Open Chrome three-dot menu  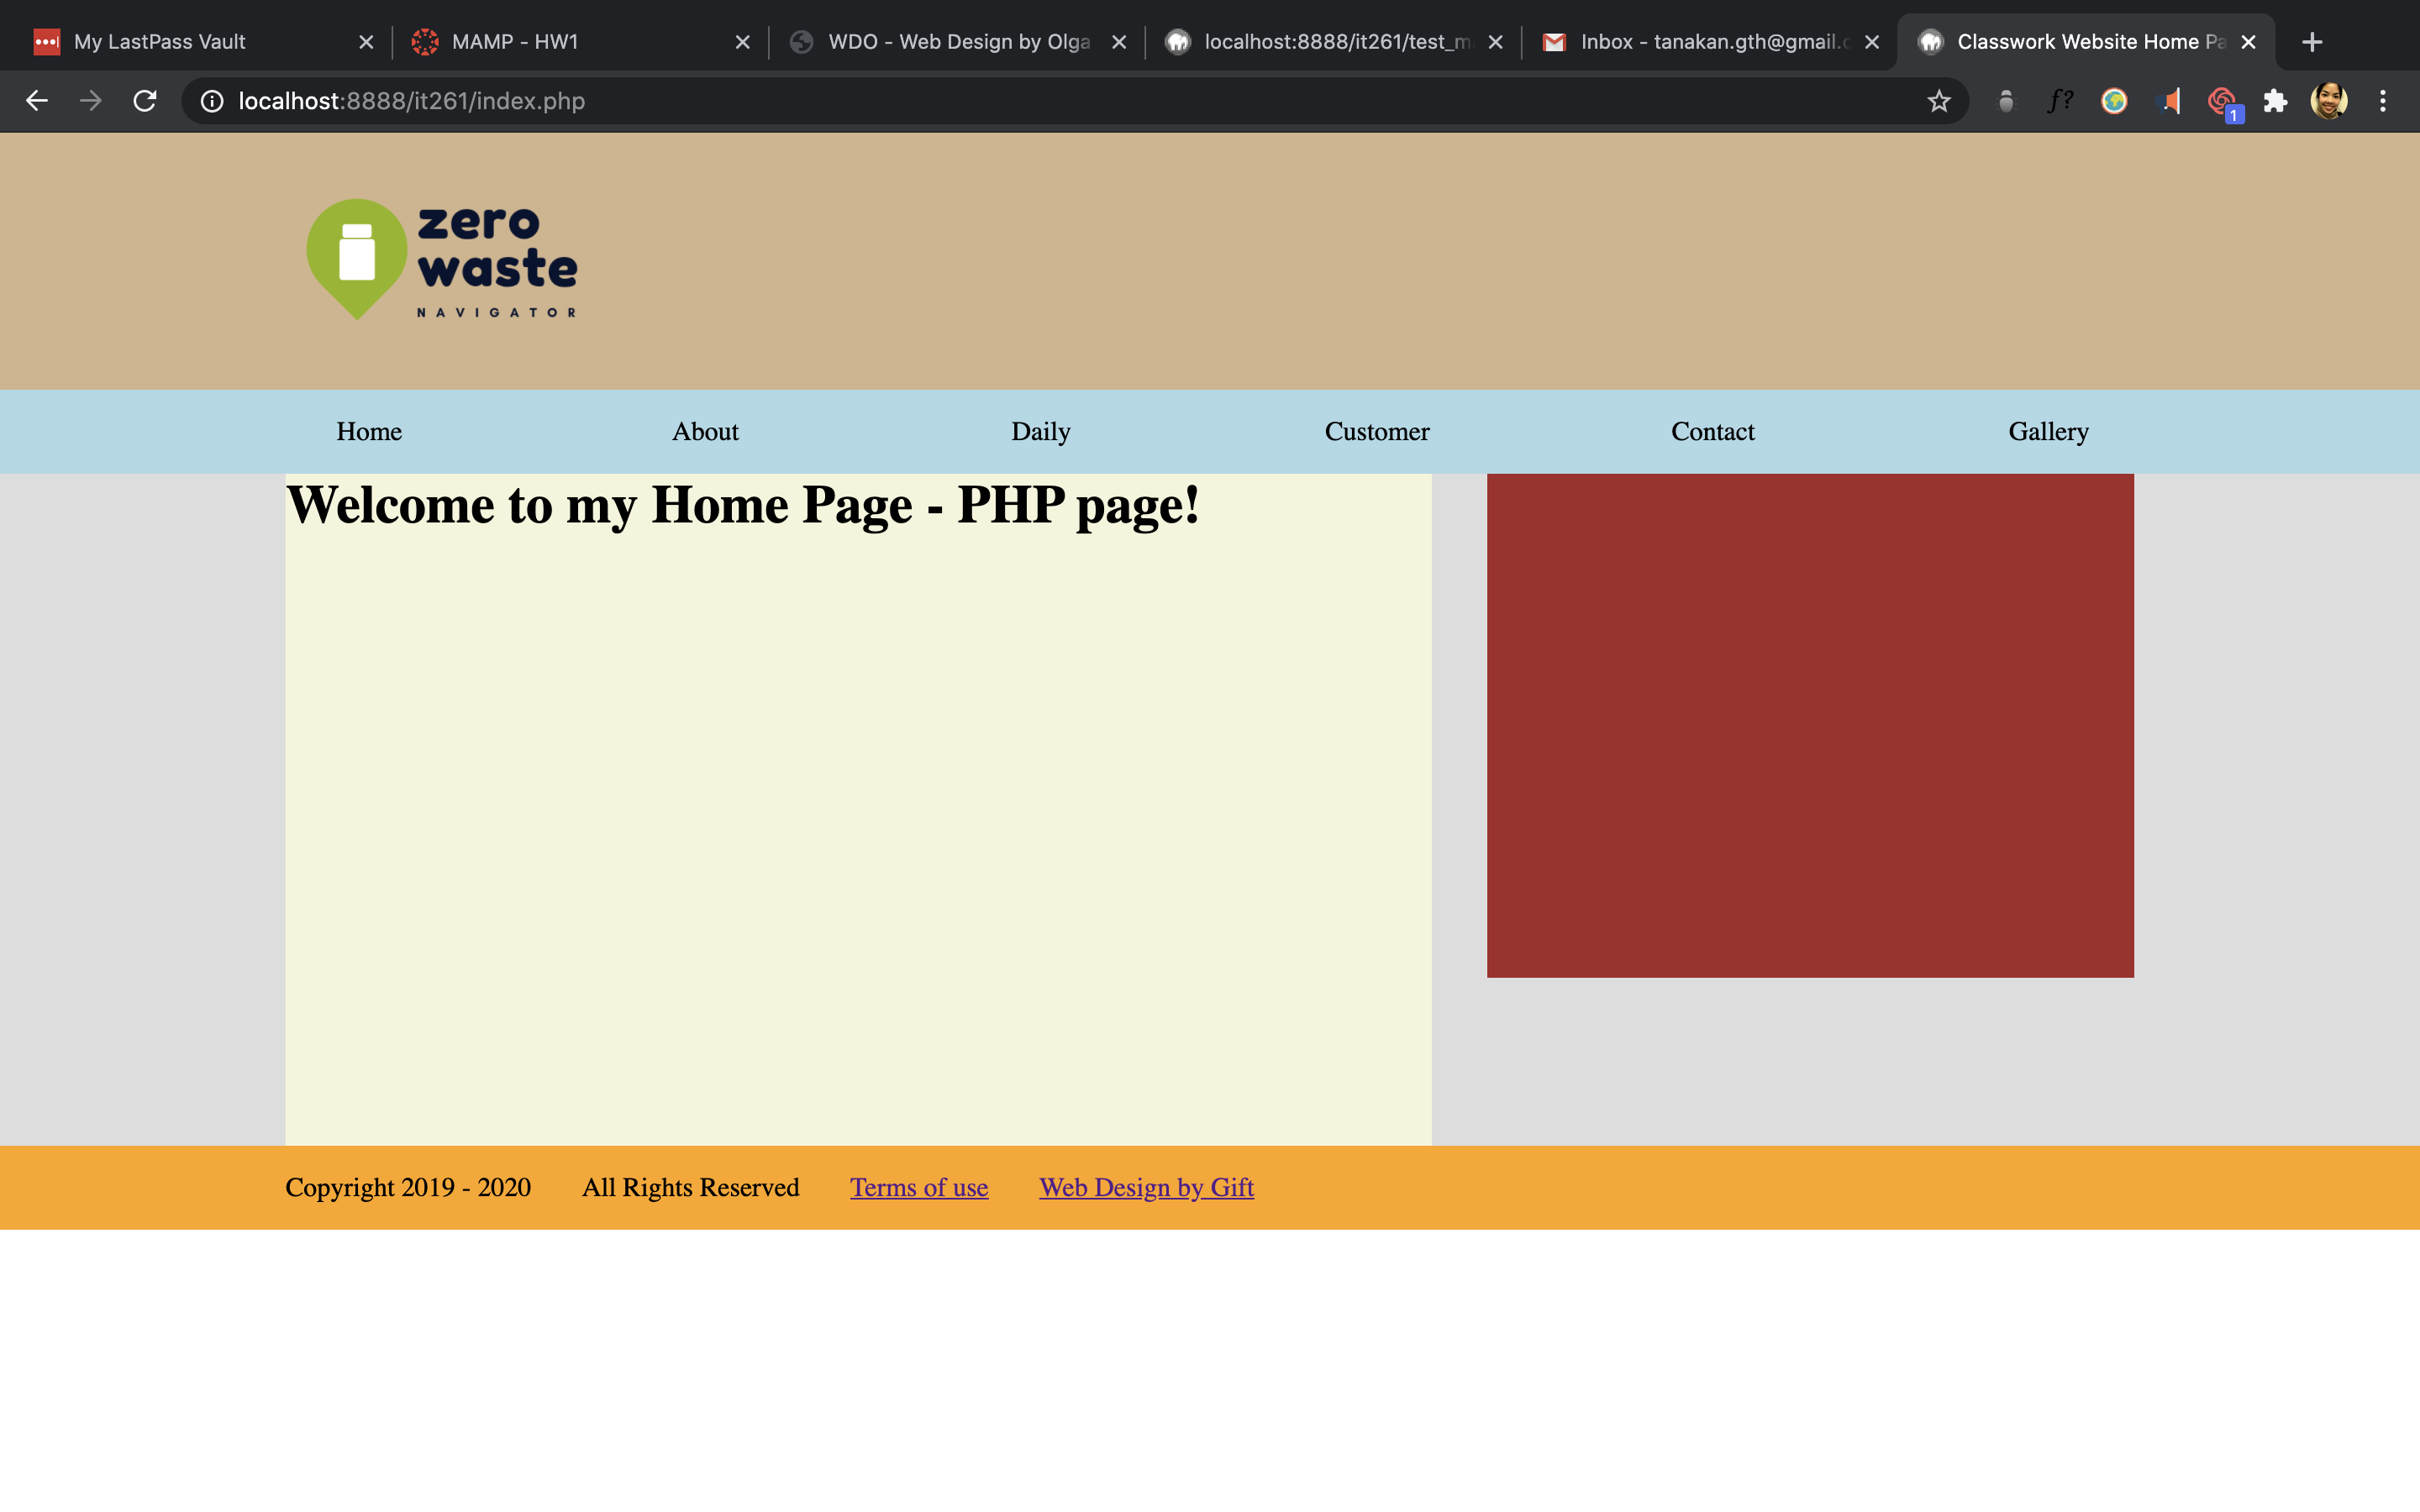point(2382,101)
